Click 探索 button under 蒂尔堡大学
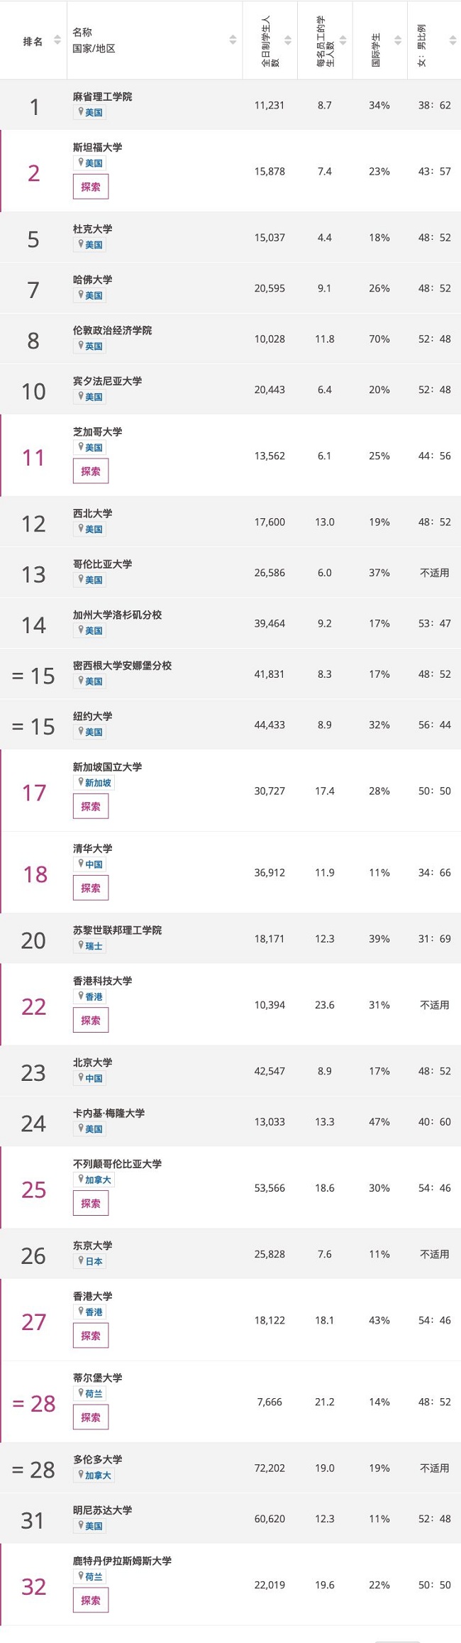The width and height of the screenshot is (461, 1643). 91,1417
